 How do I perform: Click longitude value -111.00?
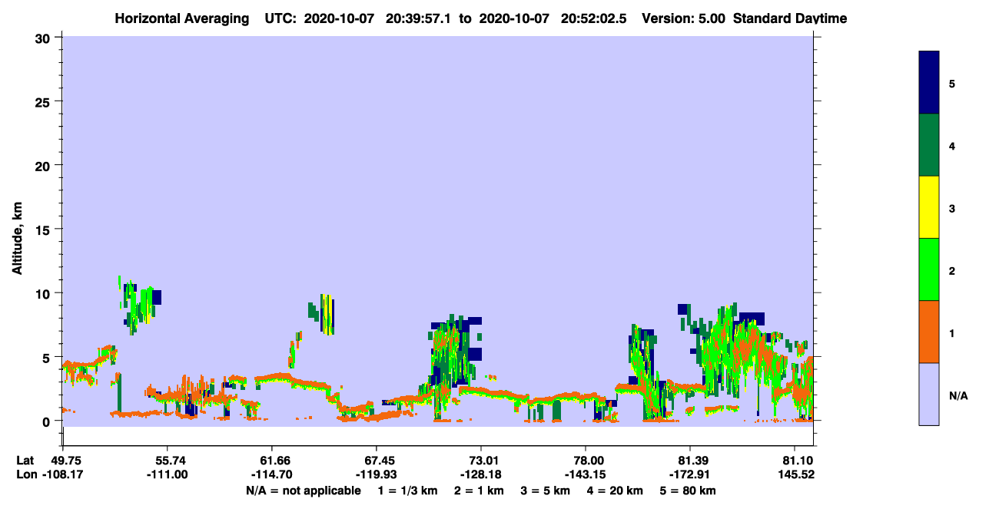click(x=167, y=474)
